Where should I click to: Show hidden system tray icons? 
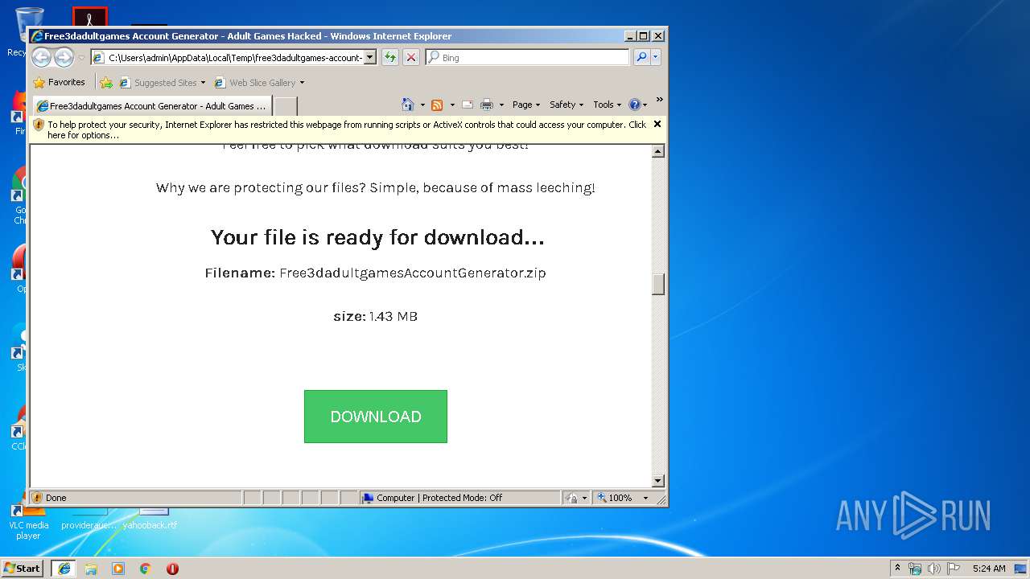[898, 568]
